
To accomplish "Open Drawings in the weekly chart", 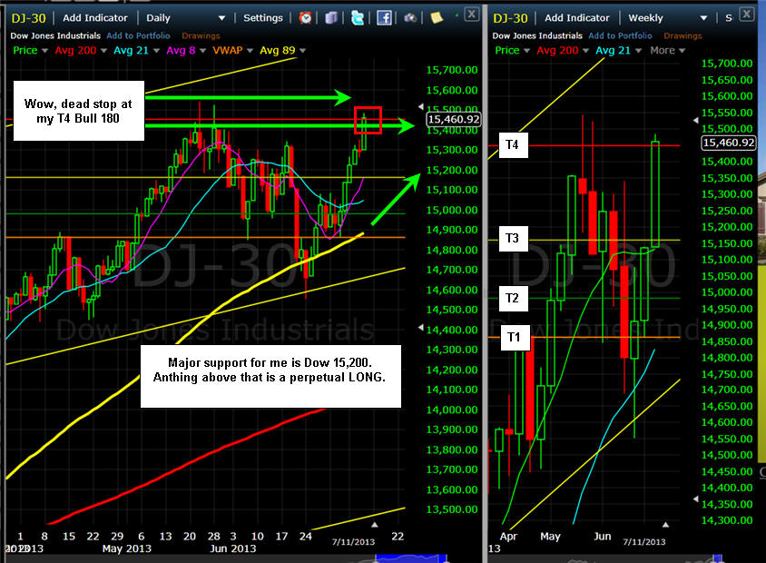I will (683, 35).
